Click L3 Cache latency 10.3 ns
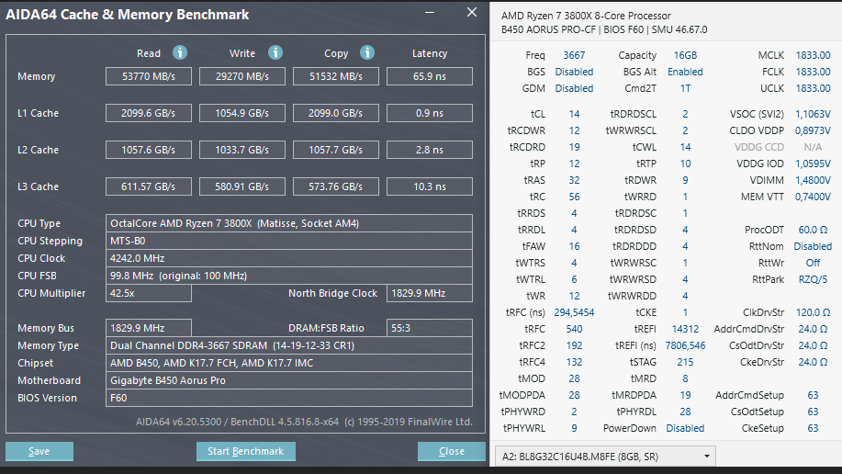Image resolution: width=842 pixels, height=474 pixels. pyautogui.click(x=430, y=186)
